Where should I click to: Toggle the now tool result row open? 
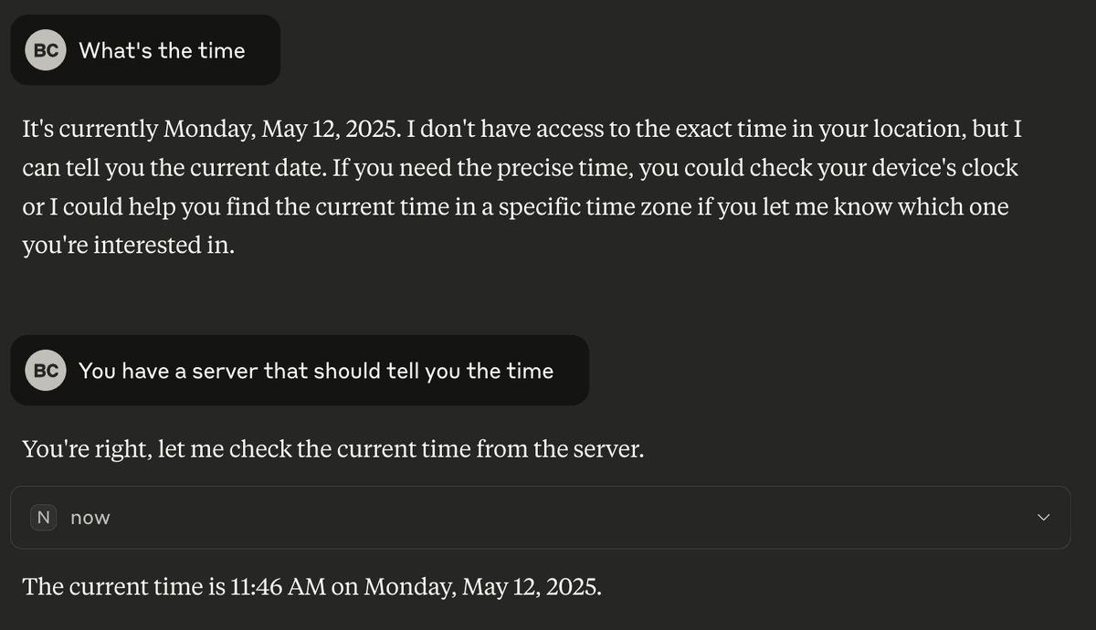540,518
